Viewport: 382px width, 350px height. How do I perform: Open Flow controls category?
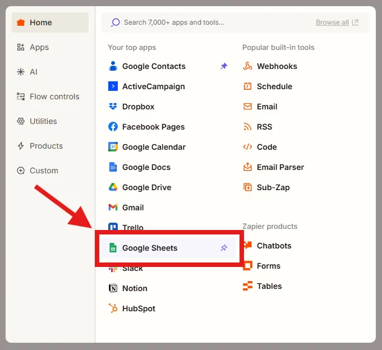click(x=48, y=96)
